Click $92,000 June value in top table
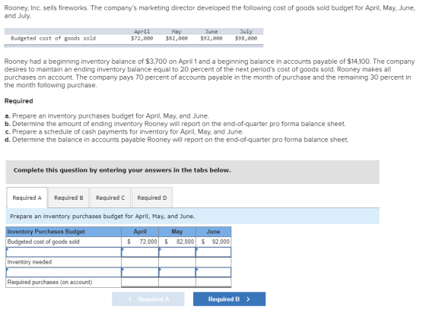Viewport: 426px width, 310px height. click(x=211, y=38)
